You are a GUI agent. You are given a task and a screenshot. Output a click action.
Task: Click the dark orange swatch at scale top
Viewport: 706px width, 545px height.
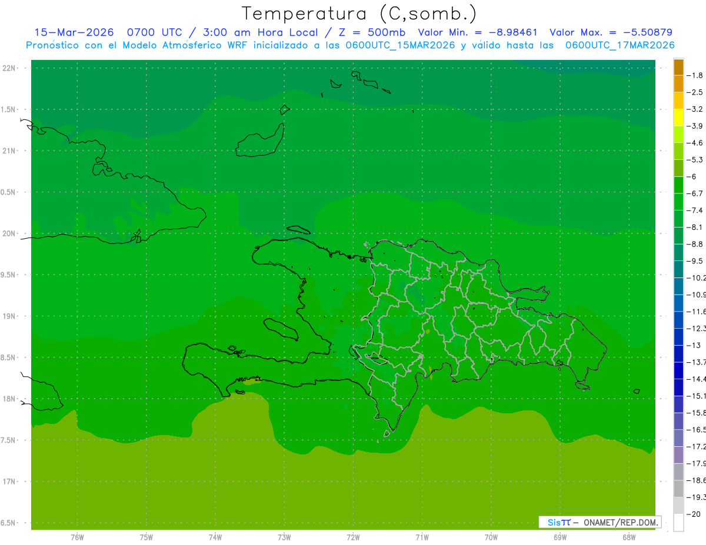coord(678,67)
